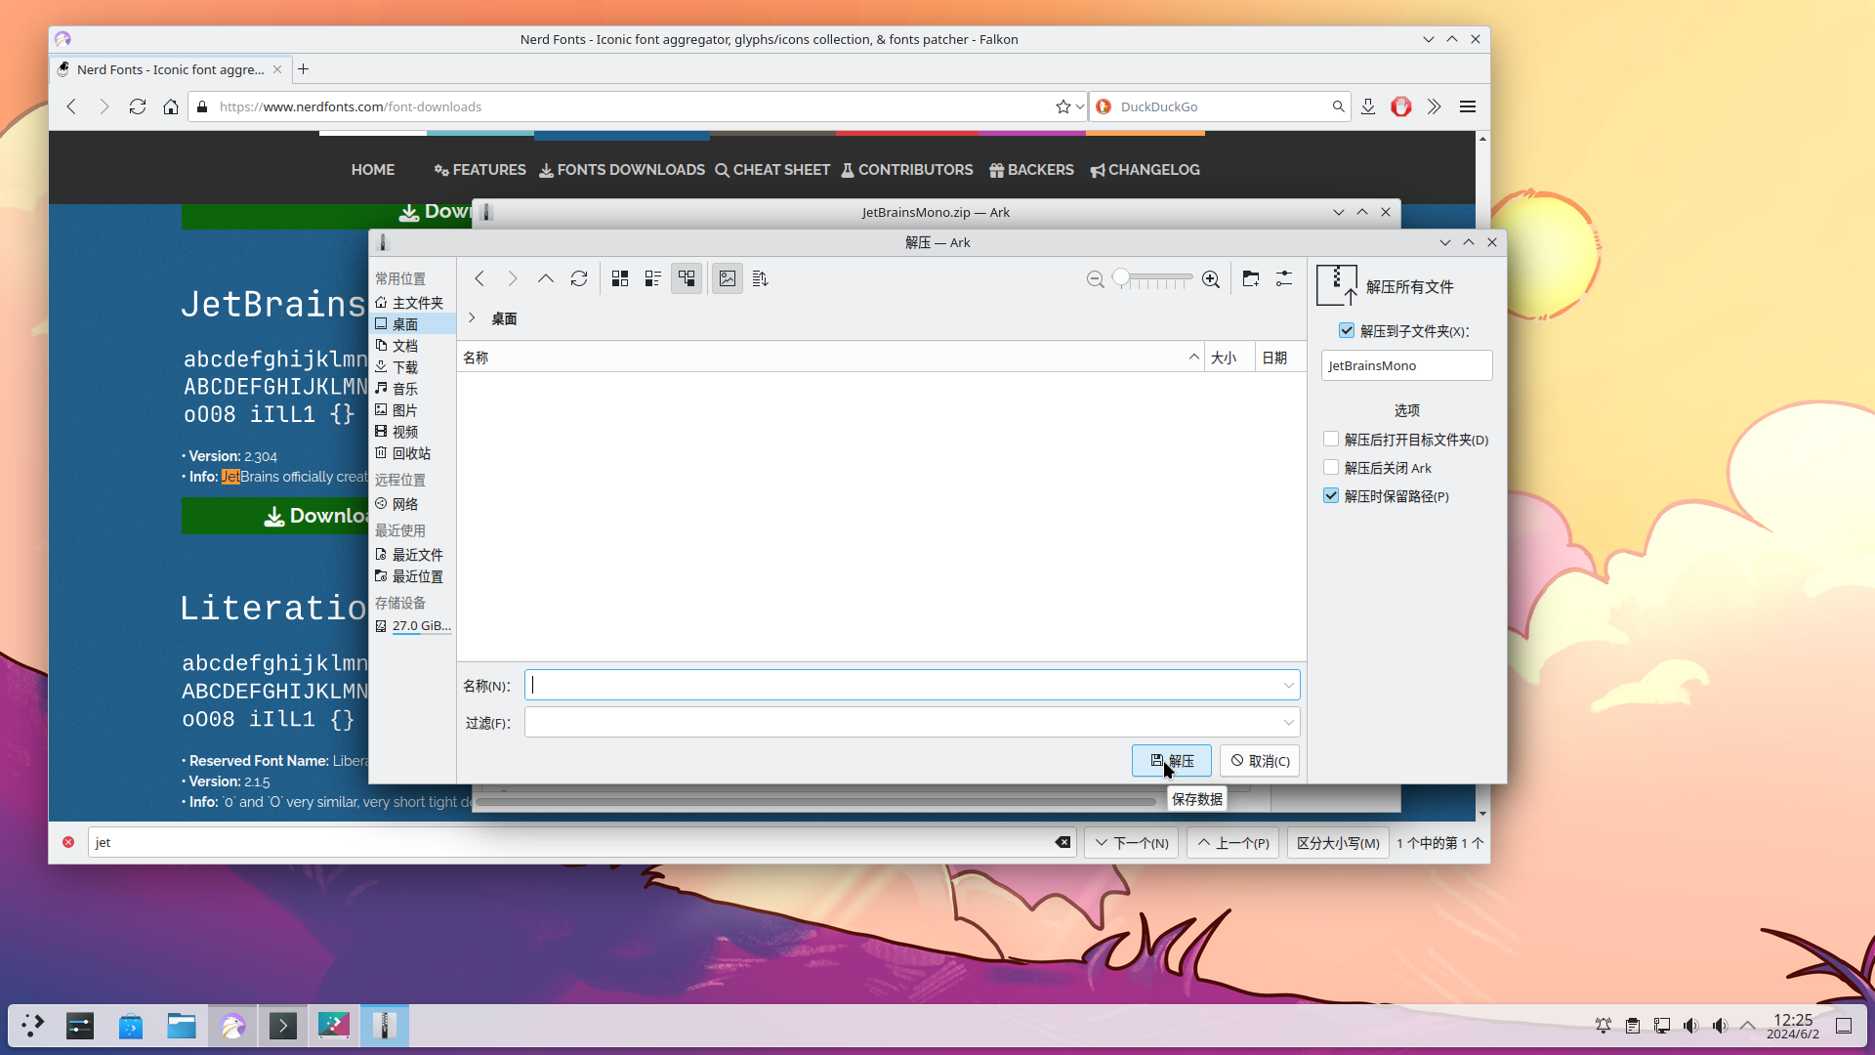
Task: Open the dialog options settings icon
Action: point(1284,279)
